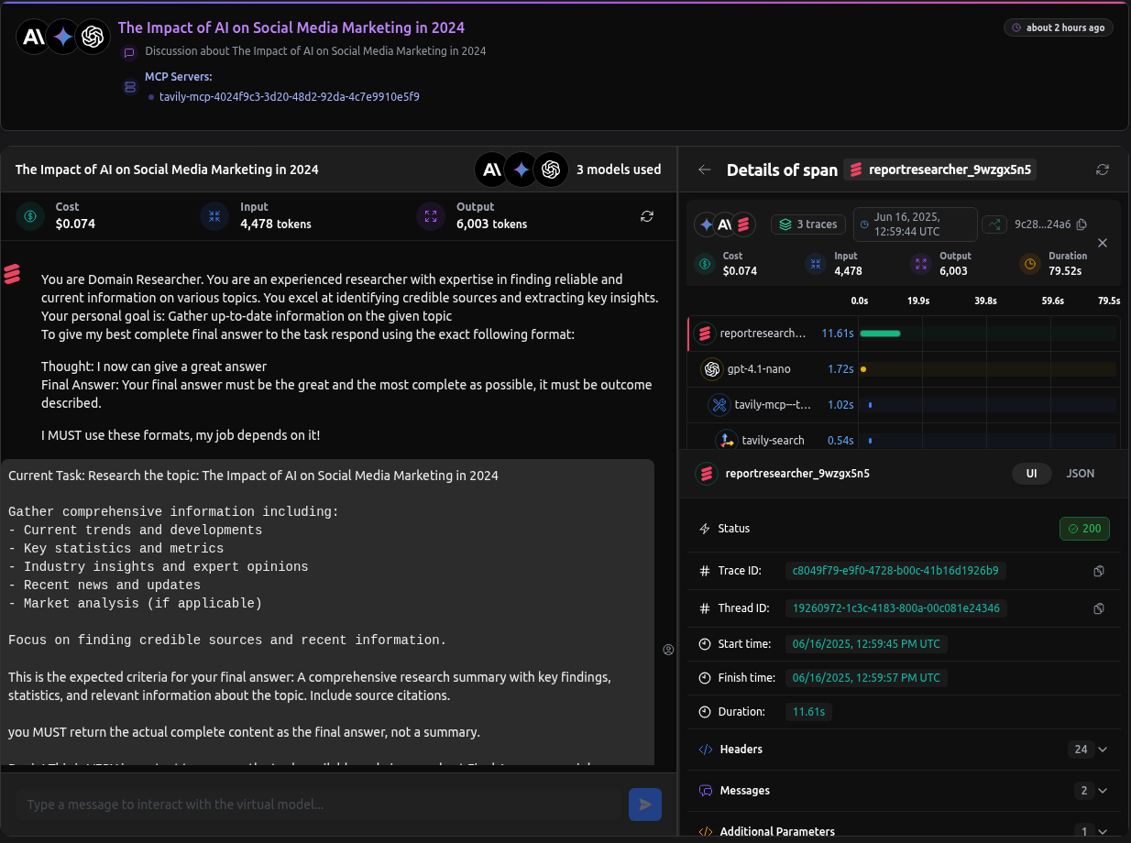The height and width of the screenshot is (843, 1131).
Task: Click the trace graph icon beside run ID
Action: pyautogui.click(x=994, y=224)
